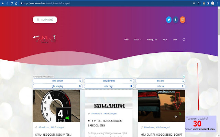Viewport: 220px width, 137px height.
Task: Click the magnifier icon in 'mta server' pill
Action: (80, 81)
